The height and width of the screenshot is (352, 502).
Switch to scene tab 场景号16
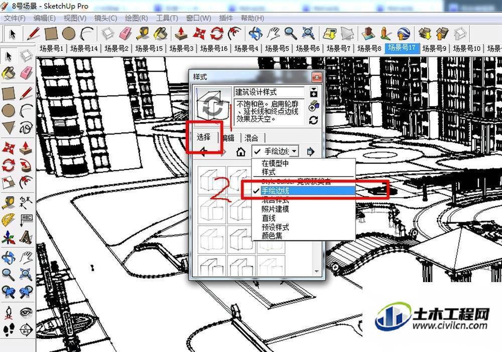pos(214,48)
